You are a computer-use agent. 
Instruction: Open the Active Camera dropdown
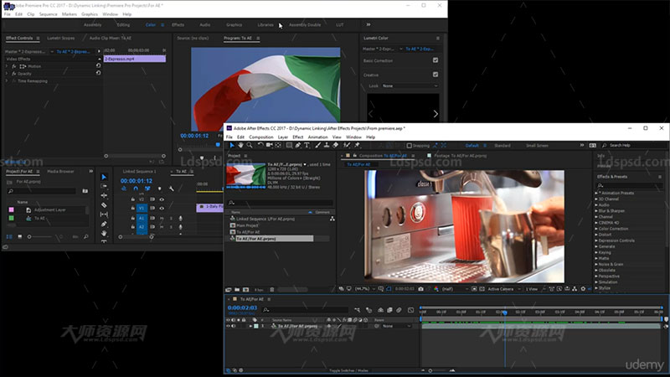(504, 289)
